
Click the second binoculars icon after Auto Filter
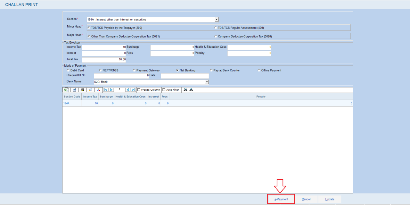point(191,90)
